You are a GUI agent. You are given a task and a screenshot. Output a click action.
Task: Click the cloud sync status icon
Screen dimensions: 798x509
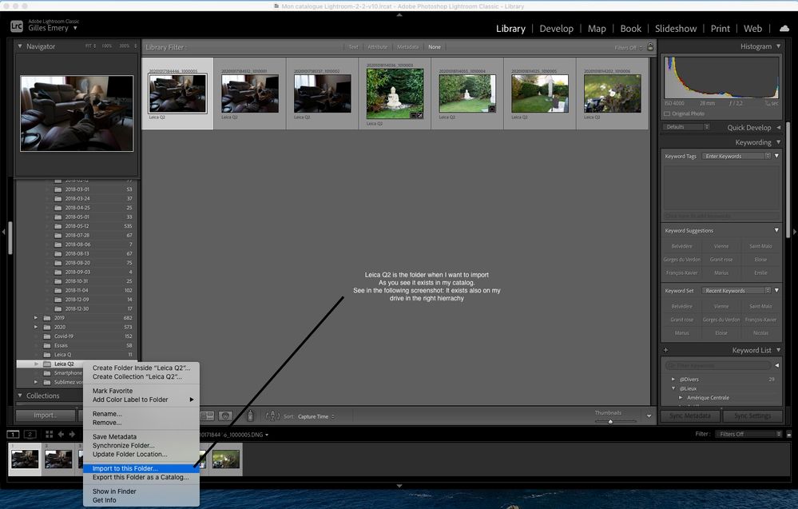(784, 29)
